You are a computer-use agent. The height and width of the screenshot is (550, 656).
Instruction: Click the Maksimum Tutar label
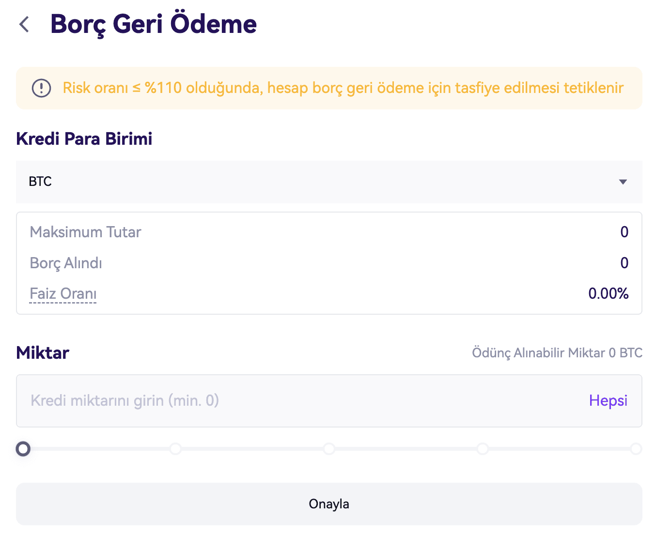click(85, 232)
